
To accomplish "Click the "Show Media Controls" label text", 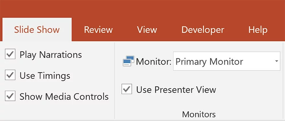I will [64, 97].
